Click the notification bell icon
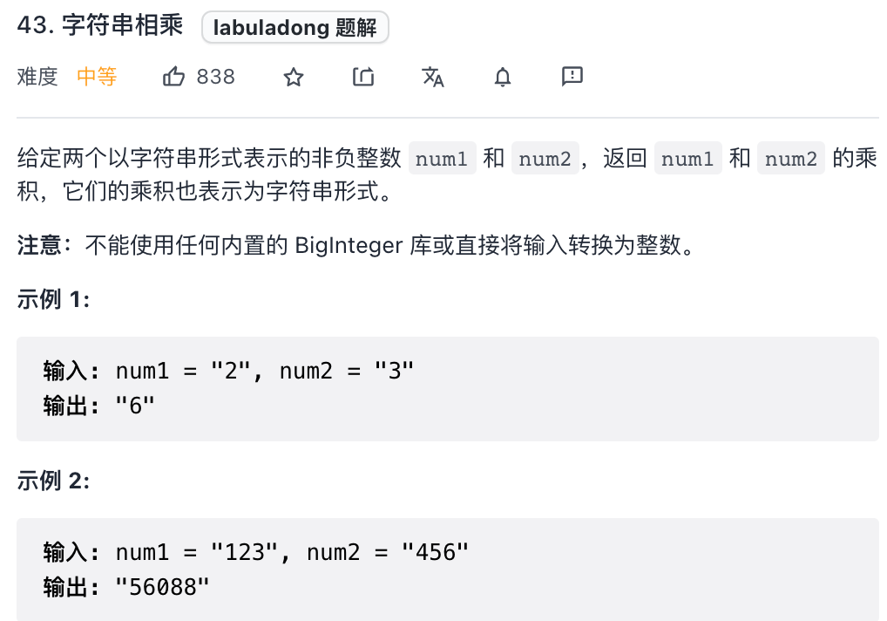The image size is (887, 621). 503,77
